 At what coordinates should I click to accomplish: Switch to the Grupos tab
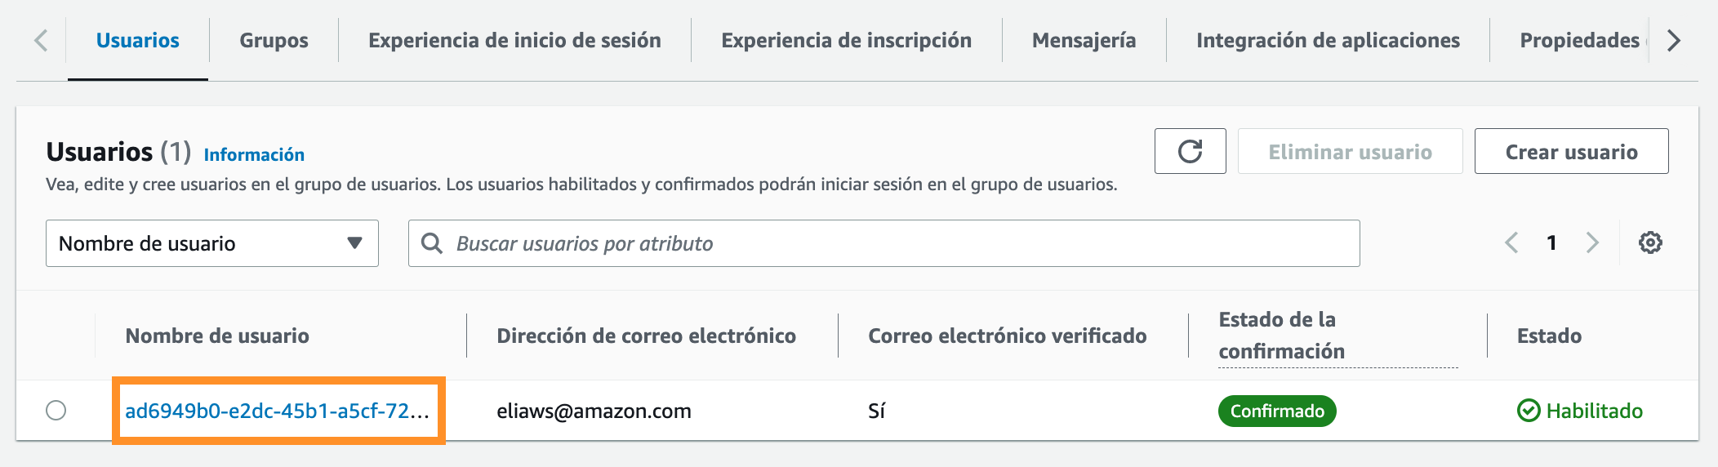[274, 40]
